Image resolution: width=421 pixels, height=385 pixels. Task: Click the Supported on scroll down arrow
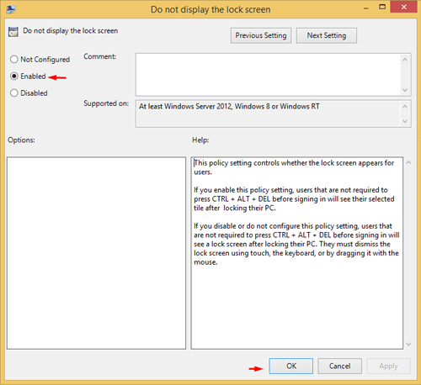click(x=405, y=121)
